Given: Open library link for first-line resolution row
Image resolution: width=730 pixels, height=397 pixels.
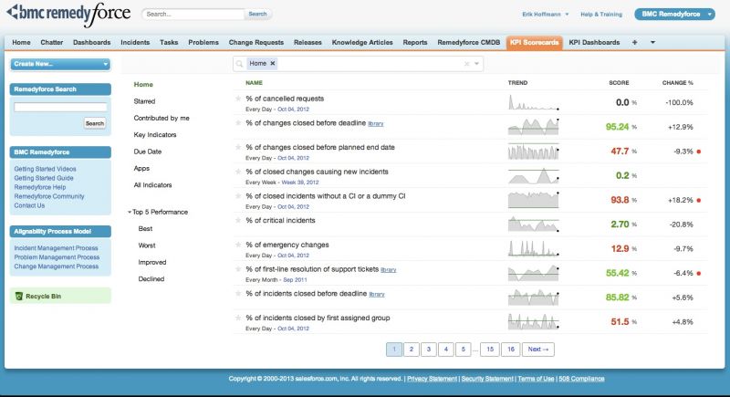Looking at the screenshot, I should click(x=389, y=270).
